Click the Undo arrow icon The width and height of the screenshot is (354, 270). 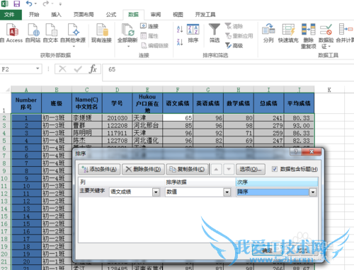[29, 4]
